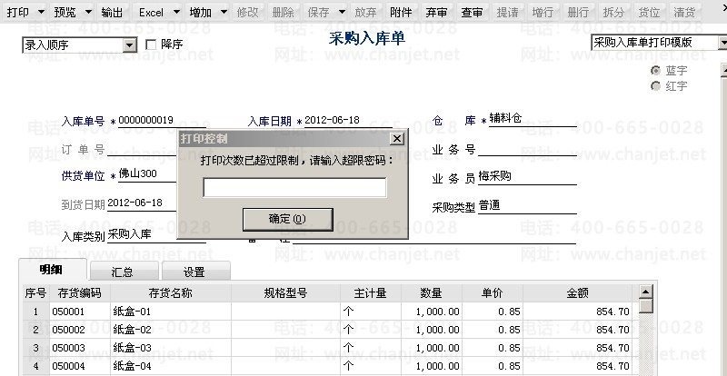The image size is (727, 376).
Task: Click the 提请 toolbar button
Action: pos(507,13)
